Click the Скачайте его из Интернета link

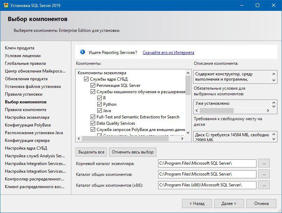[x=168, y=53]
